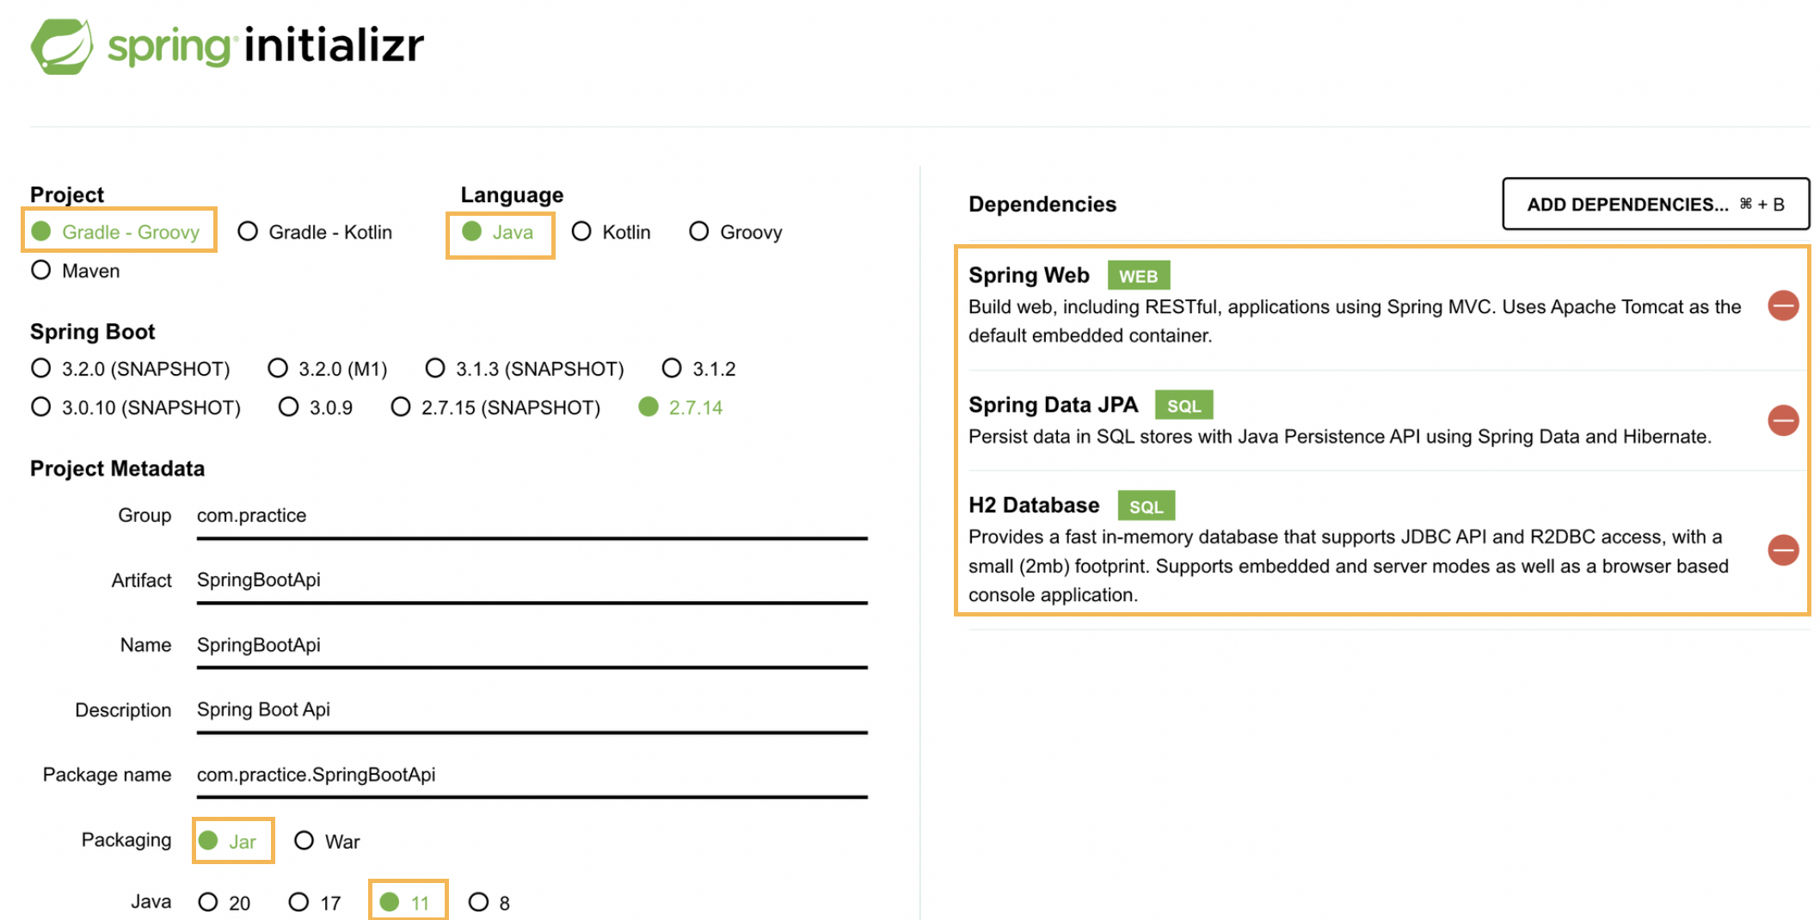Choose Gradle - Kotlin project type
This screenshot has height=920, width=1820.
click(248, 232)
